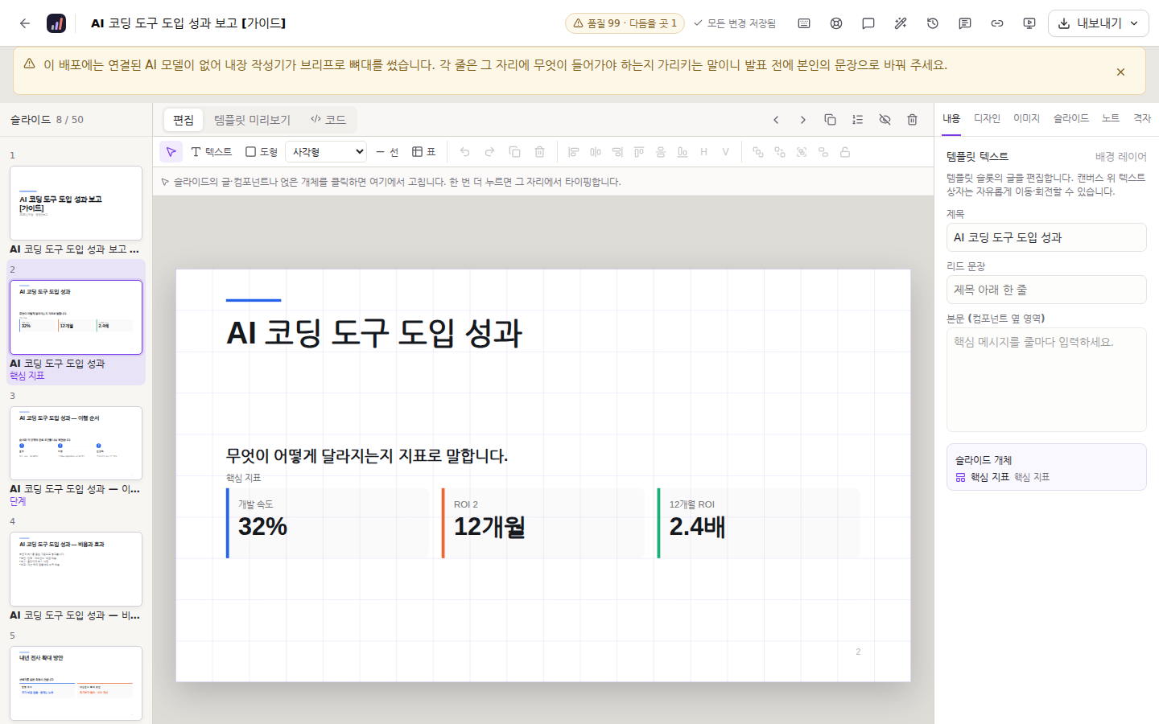Click the 배경 레이어 link
Screen dimensions: 1159x724
(x=1120, y=157)
